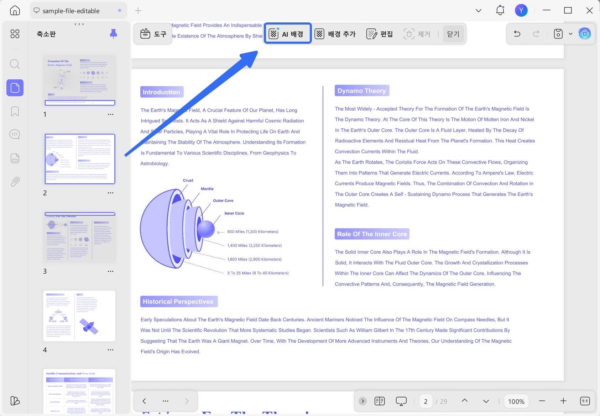Screen dimensions: 600x416
Task: Expand the tab list dropdown chevron
Action: (x=479, y=11)
